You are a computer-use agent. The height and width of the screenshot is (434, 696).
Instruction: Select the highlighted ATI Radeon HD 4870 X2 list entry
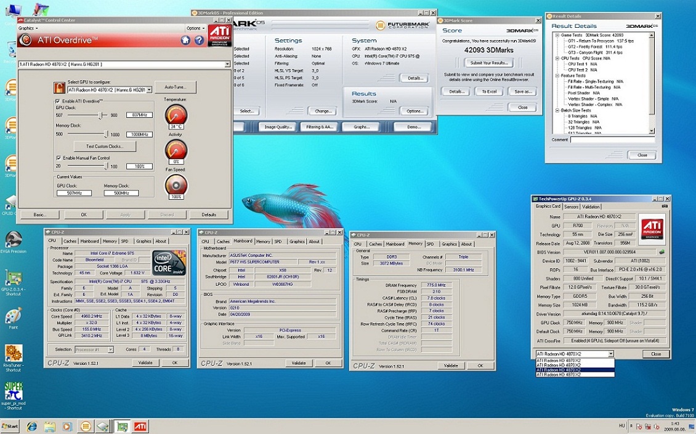coord(575,370)
